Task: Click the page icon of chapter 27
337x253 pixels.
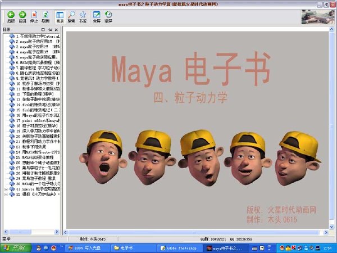Action: point(12,168)
